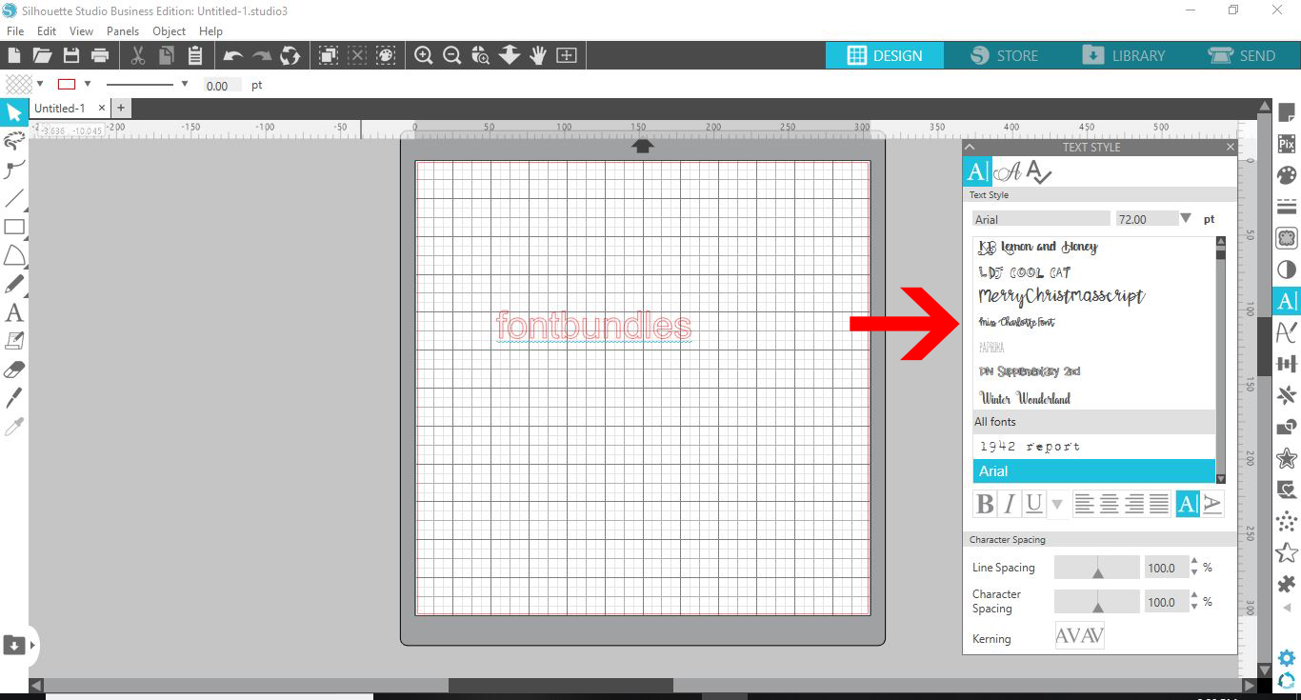Open a file with the folder icon
The width and height of the screenshot is (1301, 700).
(x=42, y=55)
